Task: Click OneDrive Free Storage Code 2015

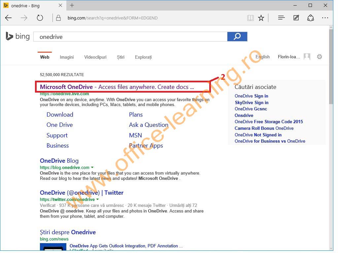Action: coord(269,122)
